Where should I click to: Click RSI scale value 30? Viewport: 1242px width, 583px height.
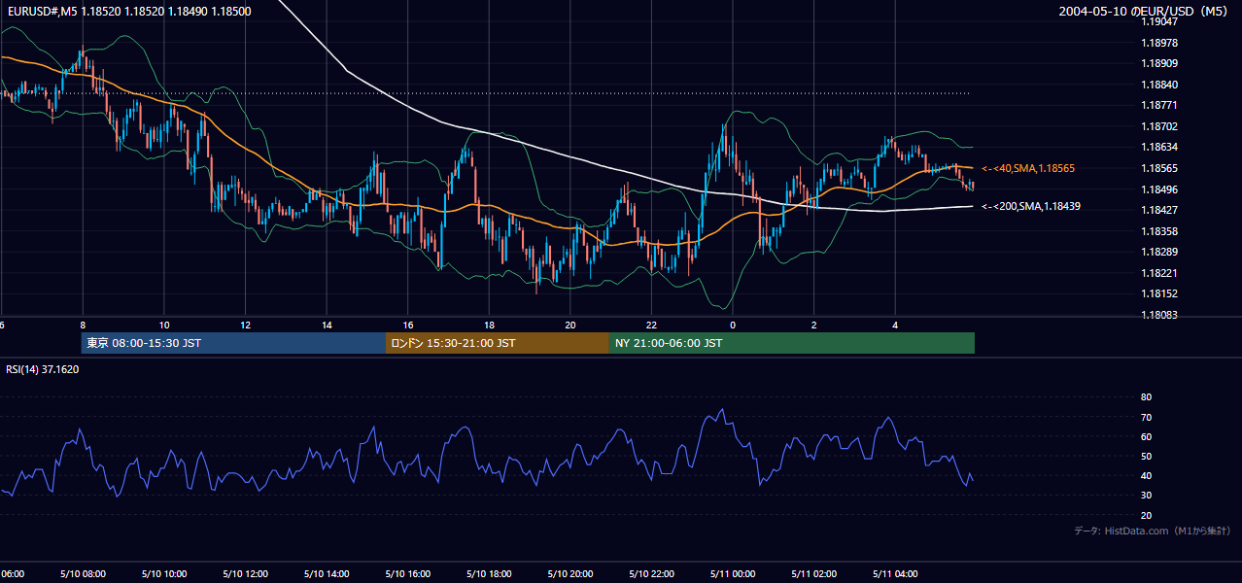pyautogui.click(x=1146, y=496)
